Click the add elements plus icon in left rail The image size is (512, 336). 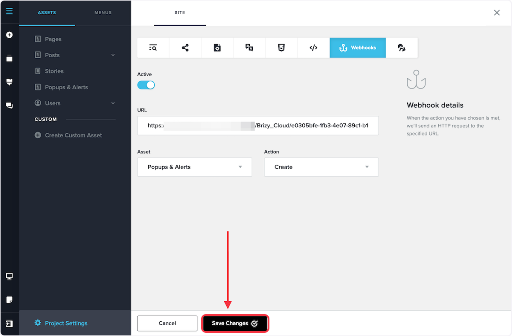pyautogui.click(x=9, y=35)
